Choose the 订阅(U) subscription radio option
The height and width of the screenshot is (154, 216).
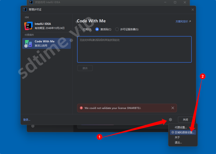click(85, 29)
